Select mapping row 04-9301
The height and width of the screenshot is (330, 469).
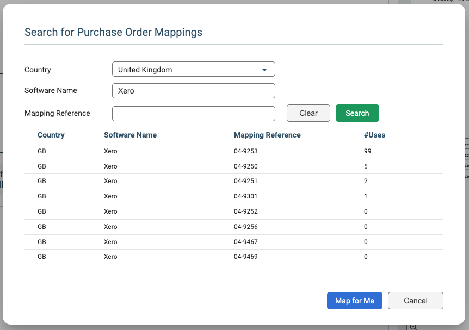[x=234, y=196]
